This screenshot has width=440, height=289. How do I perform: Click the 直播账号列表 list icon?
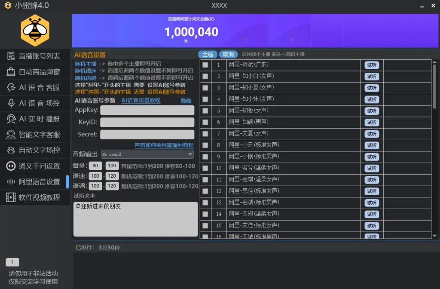(x=11, y=56)
